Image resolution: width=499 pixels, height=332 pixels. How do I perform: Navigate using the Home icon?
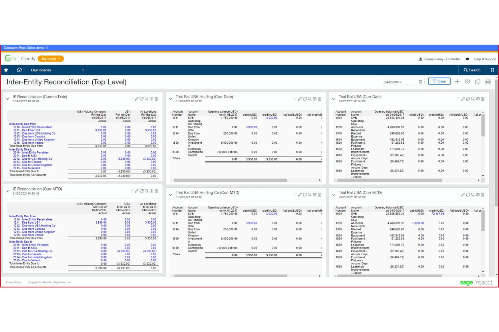(x=19, y=70)
